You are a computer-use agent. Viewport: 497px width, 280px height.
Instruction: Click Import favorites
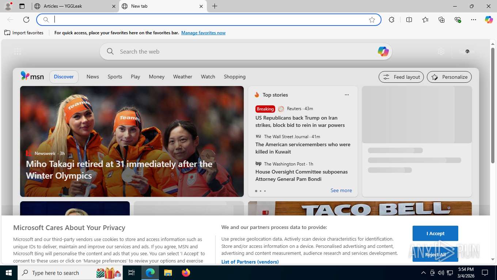click(24, 33)
